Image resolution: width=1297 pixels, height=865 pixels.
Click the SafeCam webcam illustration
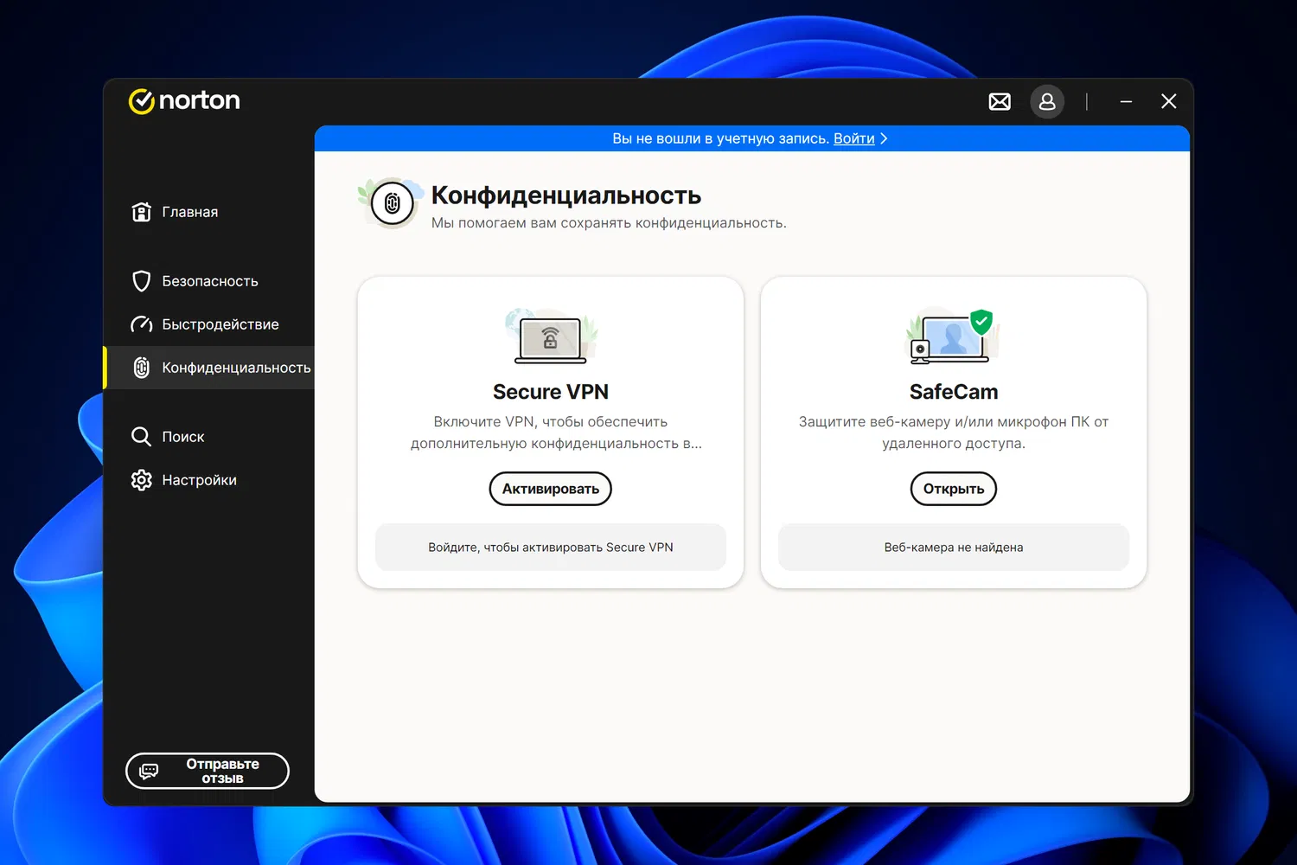click(953, 336)
